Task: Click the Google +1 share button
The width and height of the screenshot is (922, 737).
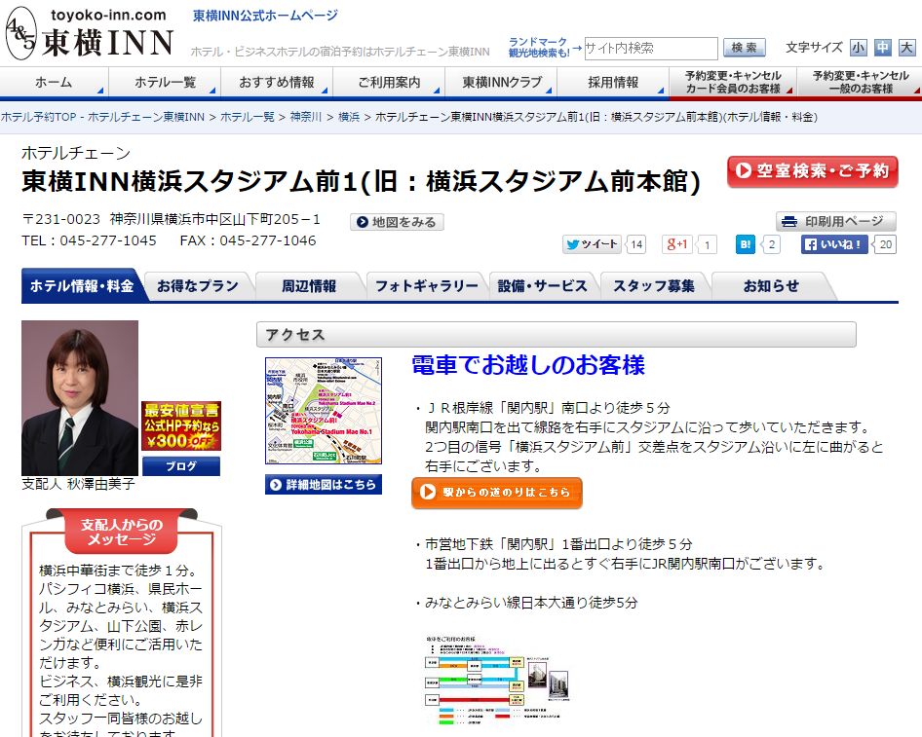Action: pyautogui.click(x=676, y=244)
